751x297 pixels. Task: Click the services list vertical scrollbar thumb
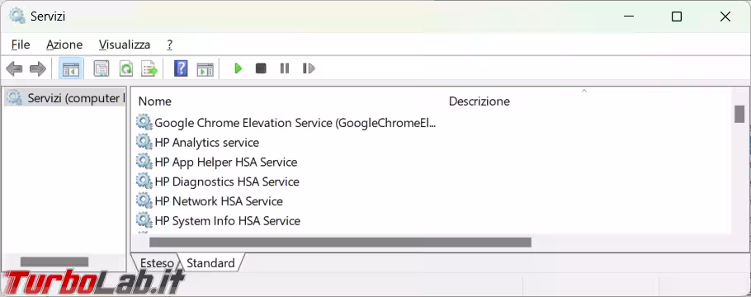tap(739, 114)
